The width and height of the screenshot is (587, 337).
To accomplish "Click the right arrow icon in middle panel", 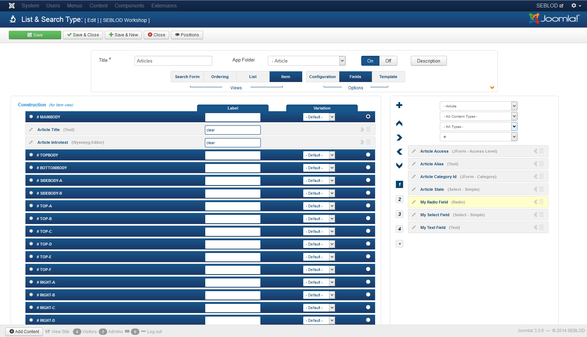I will tap(399, 137).
